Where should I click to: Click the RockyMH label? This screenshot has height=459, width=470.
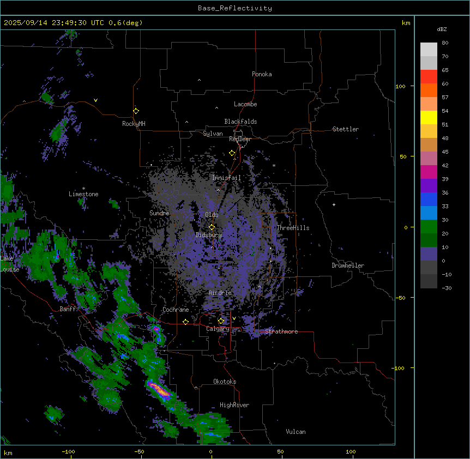[x=134, y=123]
